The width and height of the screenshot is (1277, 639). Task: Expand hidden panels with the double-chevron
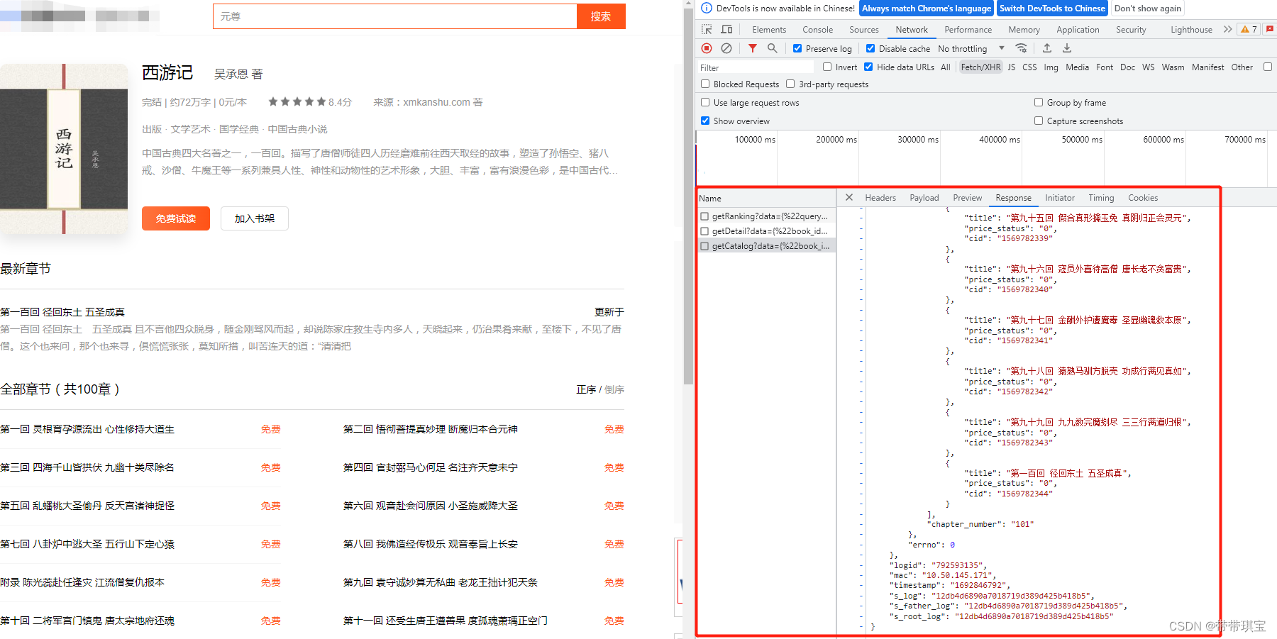1228,29
